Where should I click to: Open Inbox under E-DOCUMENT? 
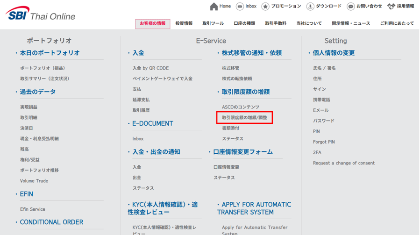(x=138, y=139)
